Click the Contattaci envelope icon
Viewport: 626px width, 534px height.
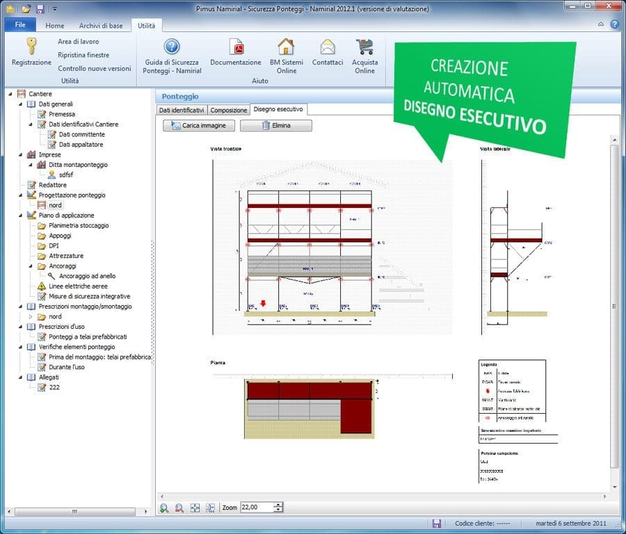[x=328, y=47]
